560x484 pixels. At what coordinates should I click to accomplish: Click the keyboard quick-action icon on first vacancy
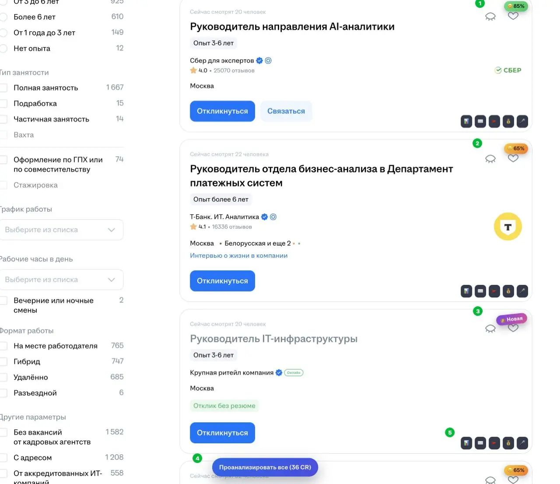(x=480, y=121)
